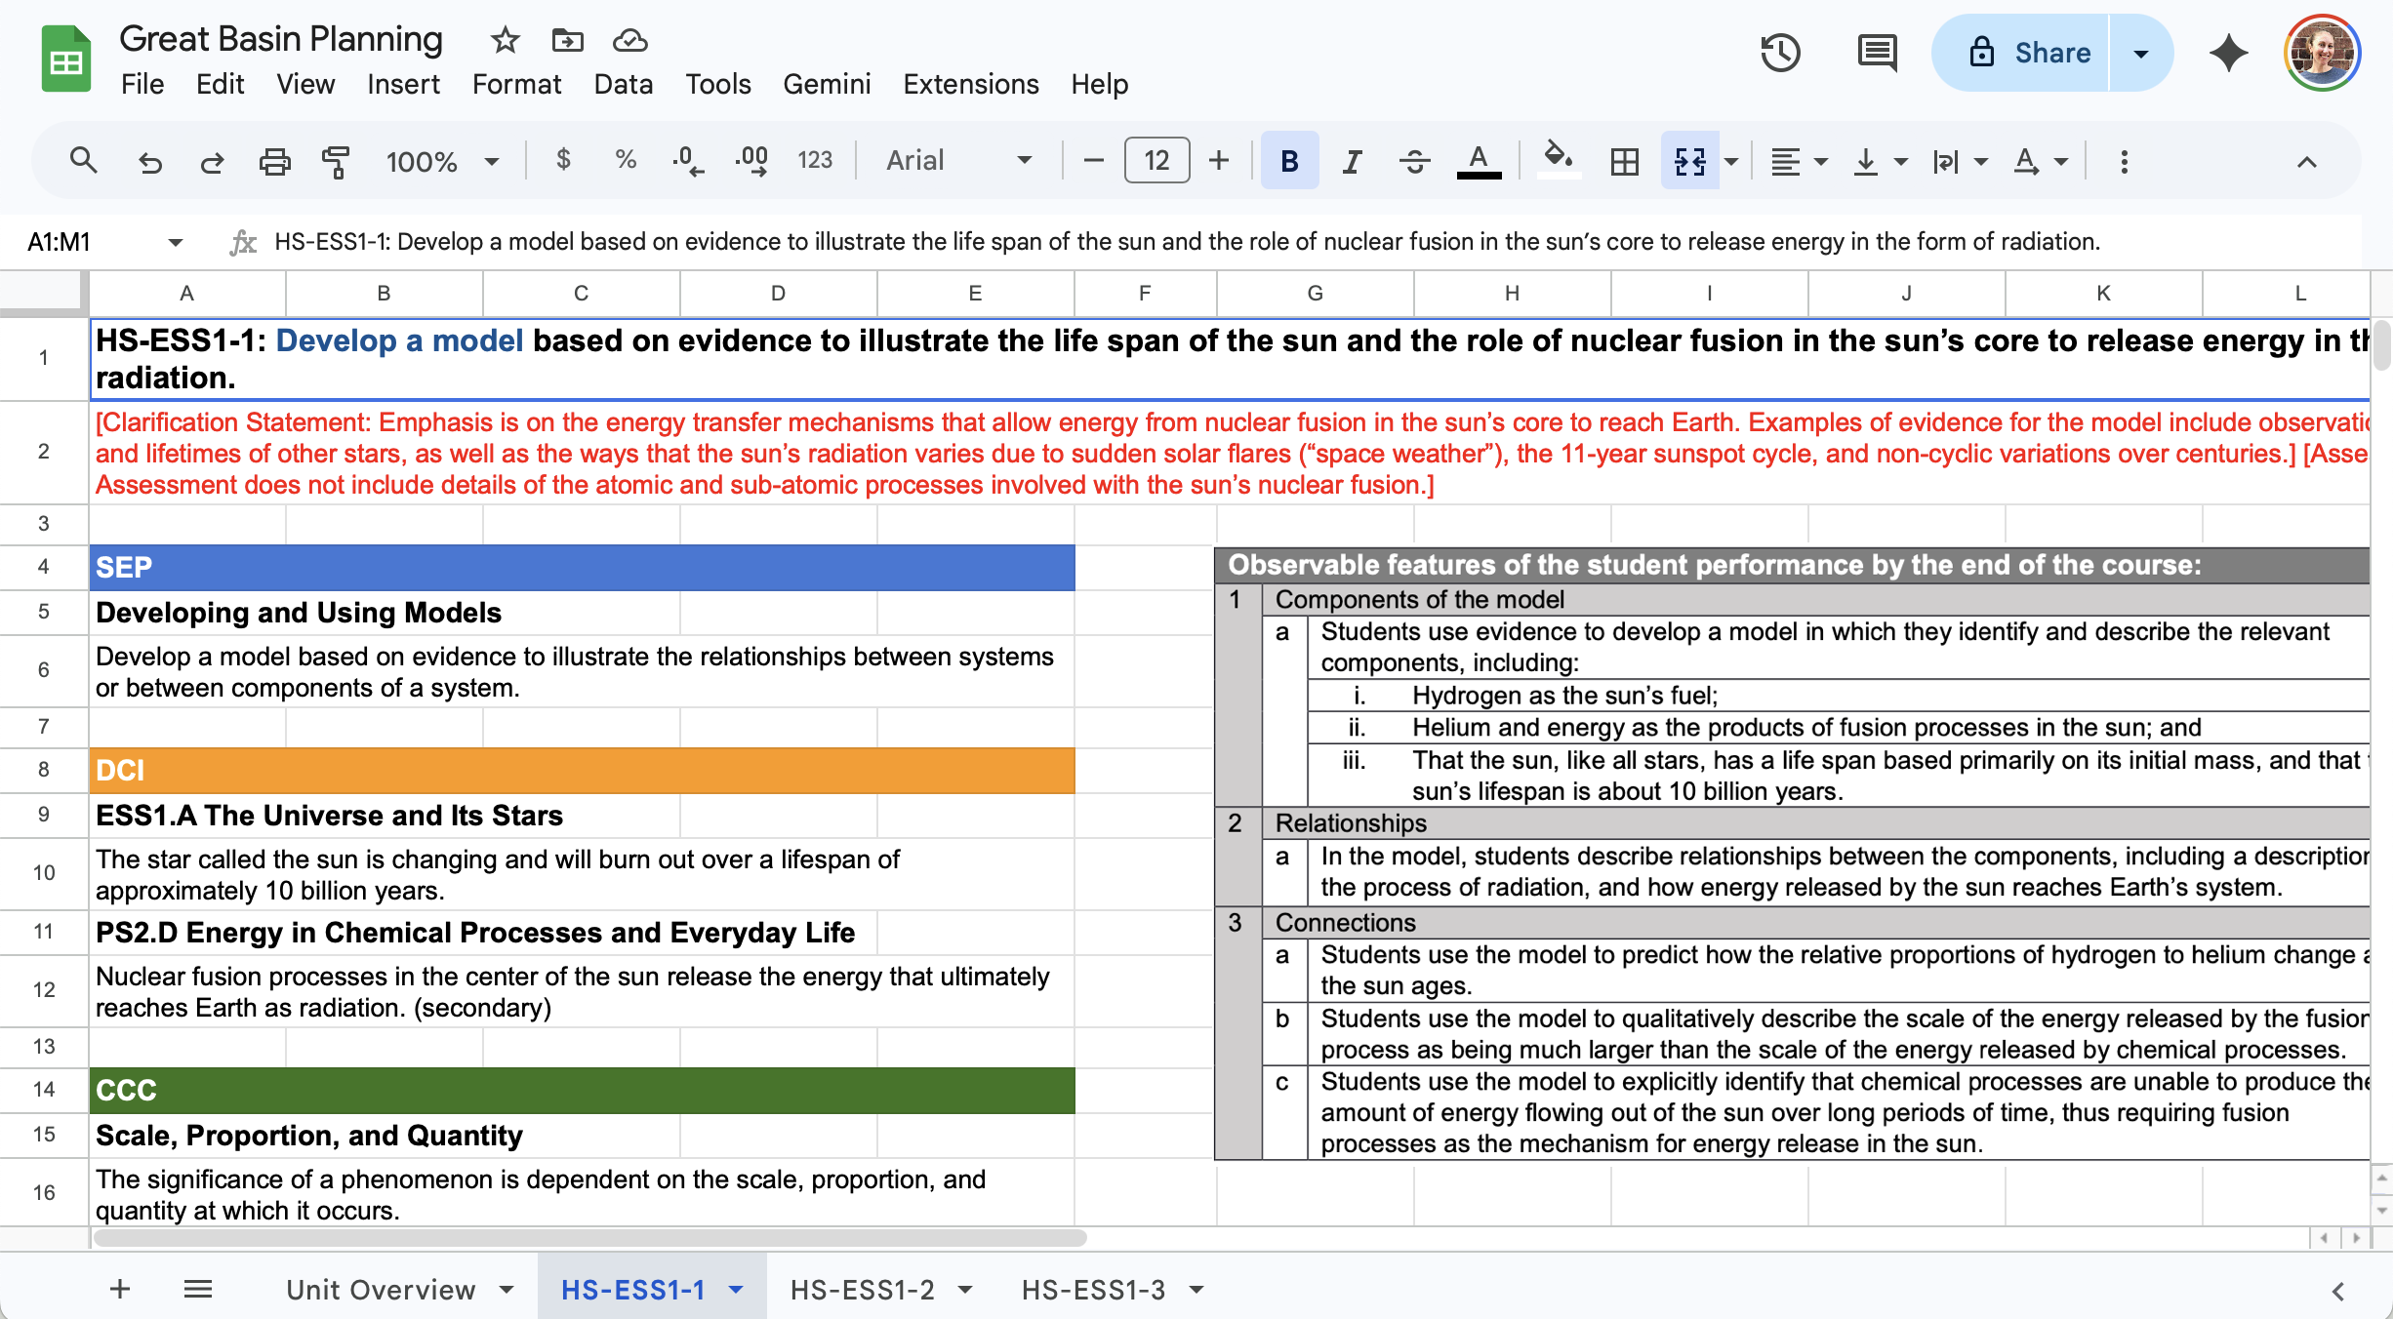This screenshot has height=1319, width=2393.
Task: Open more number formats 123
Action: (815, 161)
